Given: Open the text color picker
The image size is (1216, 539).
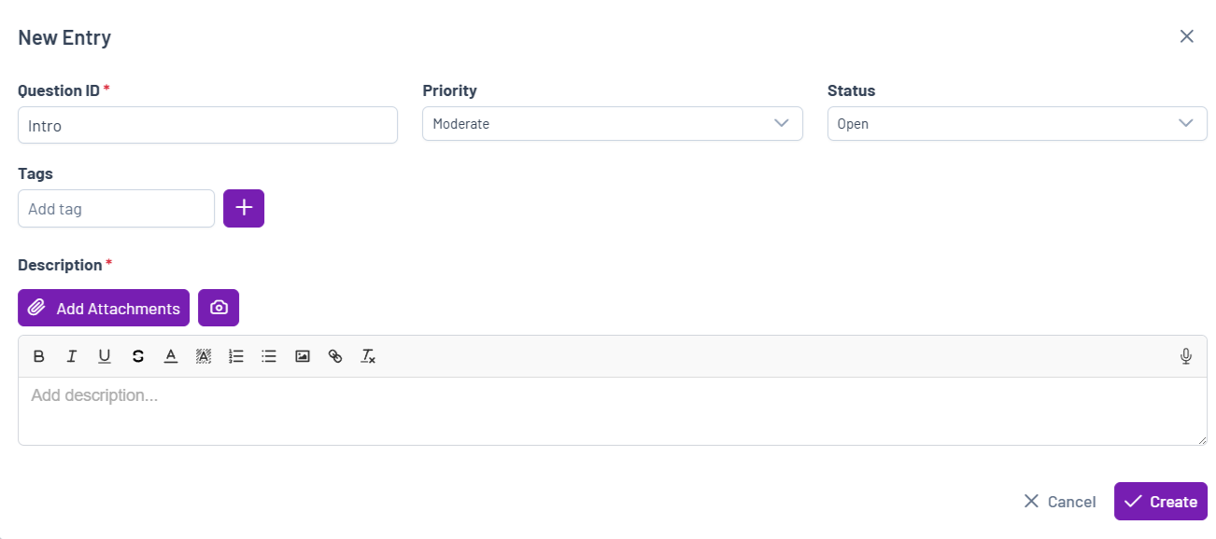Looking at the screenshot, I should pyautogui.click(x=171, y=356).
